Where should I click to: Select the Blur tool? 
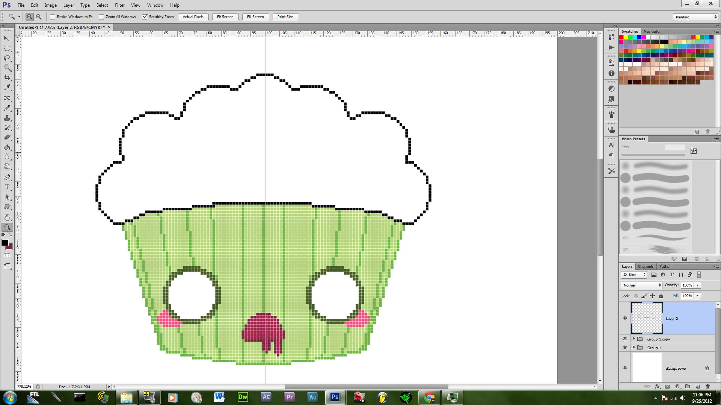(7, 157)
